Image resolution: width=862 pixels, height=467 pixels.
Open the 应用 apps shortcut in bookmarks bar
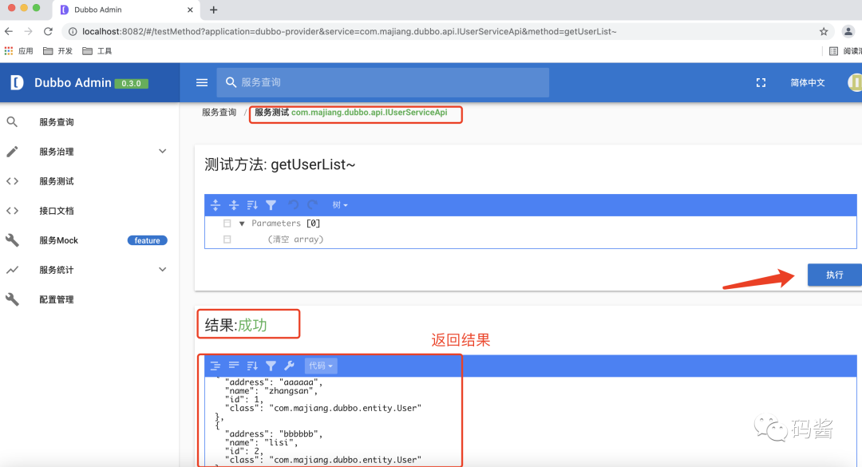coord(18,51)
